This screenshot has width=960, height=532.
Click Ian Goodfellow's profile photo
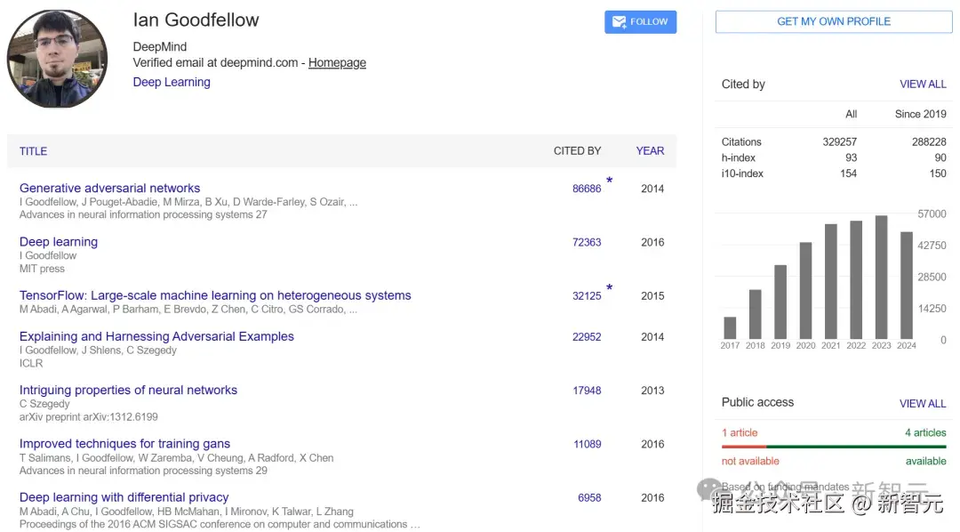coord(58,59)
